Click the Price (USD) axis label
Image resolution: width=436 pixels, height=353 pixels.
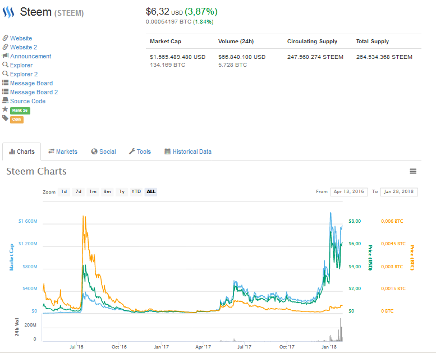[x=370, y=258]
